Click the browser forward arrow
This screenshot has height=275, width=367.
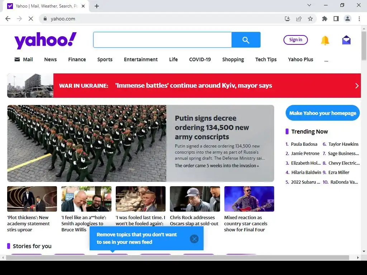(19, 19)
